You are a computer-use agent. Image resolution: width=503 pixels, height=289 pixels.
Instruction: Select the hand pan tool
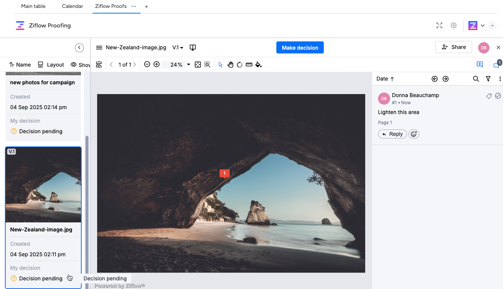pyautogui.click(x=230, y=65)
